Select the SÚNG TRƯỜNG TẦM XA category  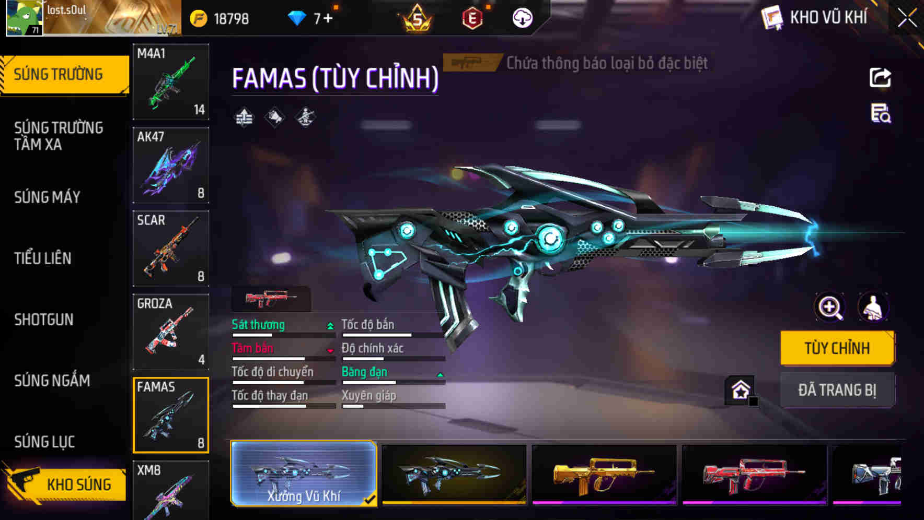(59, 136)
